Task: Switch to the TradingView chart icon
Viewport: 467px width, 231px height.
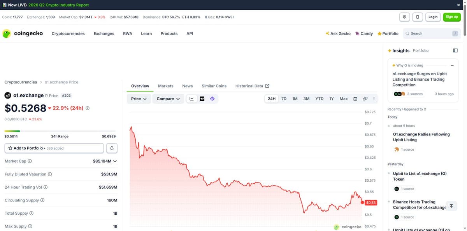Action: (202, 99)
